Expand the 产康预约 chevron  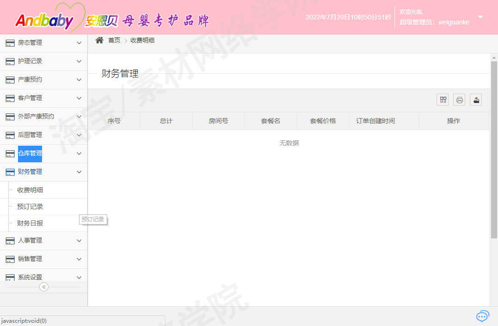79,80
